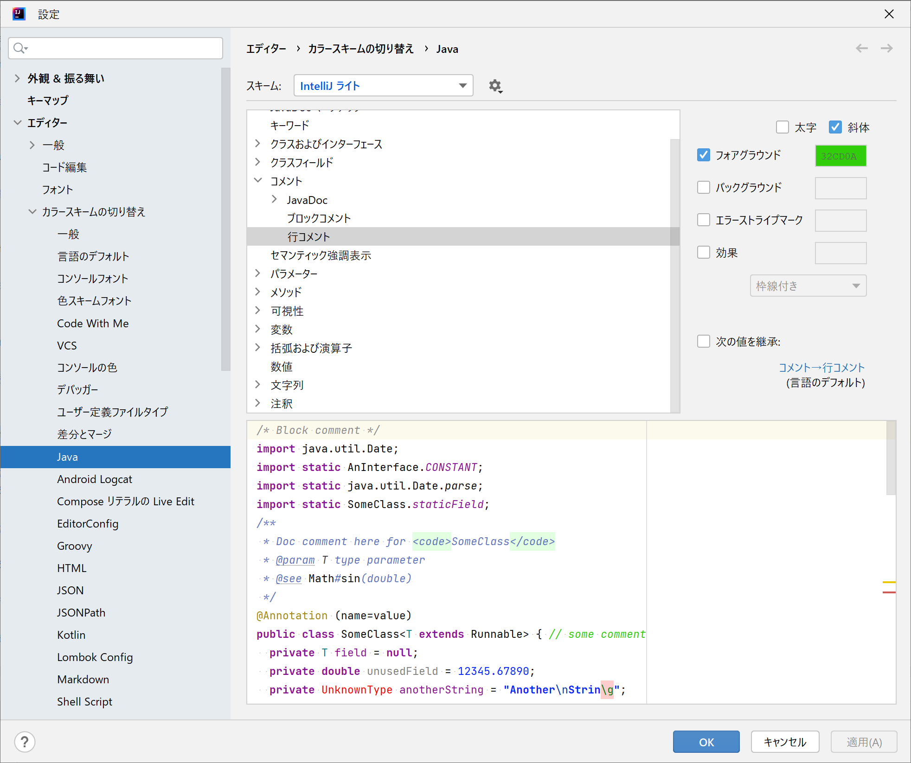Click カラースキームの切り替え in the breadcrumb

click(361, 49)
